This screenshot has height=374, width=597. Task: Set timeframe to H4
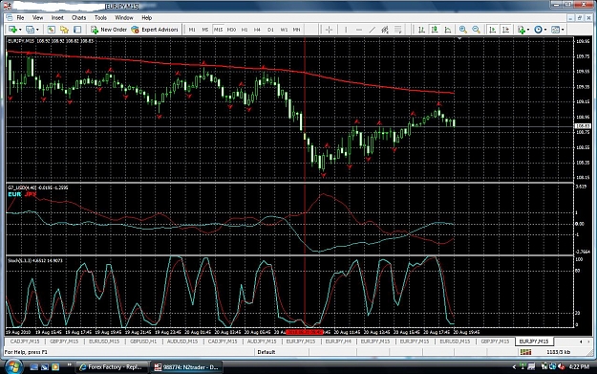click(x=257, y=30)
